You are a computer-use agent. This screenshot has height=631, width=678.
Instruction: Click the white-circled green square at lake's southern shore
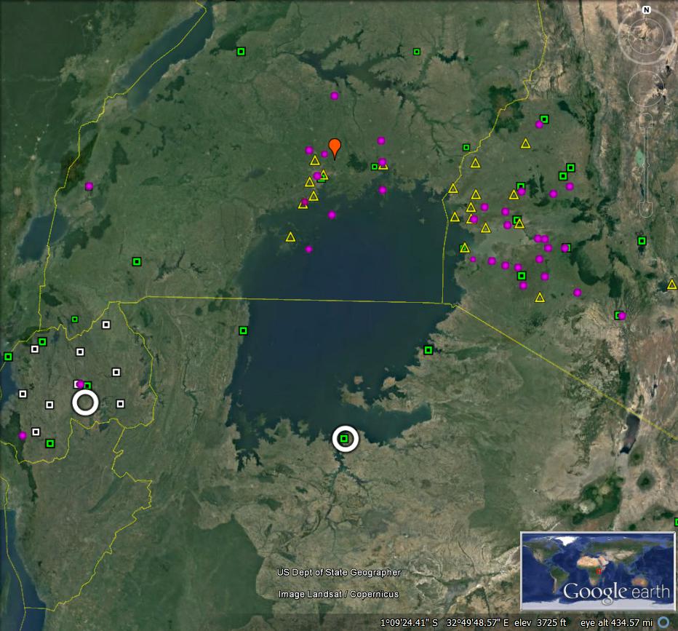click(x=345, y=439)
